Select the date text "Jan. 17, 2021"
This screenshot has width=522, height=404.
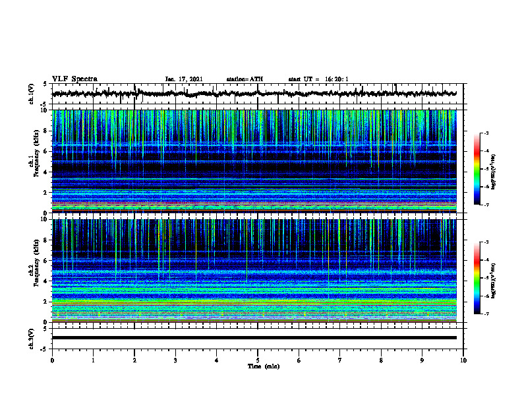point(184,79)
